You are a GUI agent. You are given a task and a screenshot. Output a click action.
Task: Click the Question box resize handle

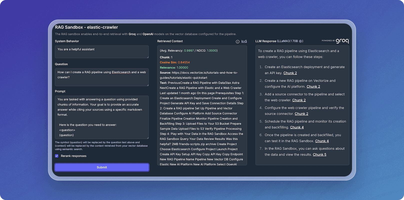(x=147, y=85)
